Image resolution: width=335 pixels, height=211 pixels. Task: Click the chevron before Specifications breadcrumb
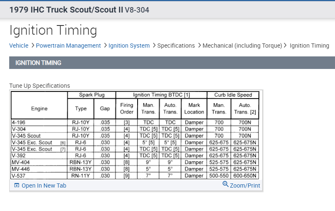(154, 46)
